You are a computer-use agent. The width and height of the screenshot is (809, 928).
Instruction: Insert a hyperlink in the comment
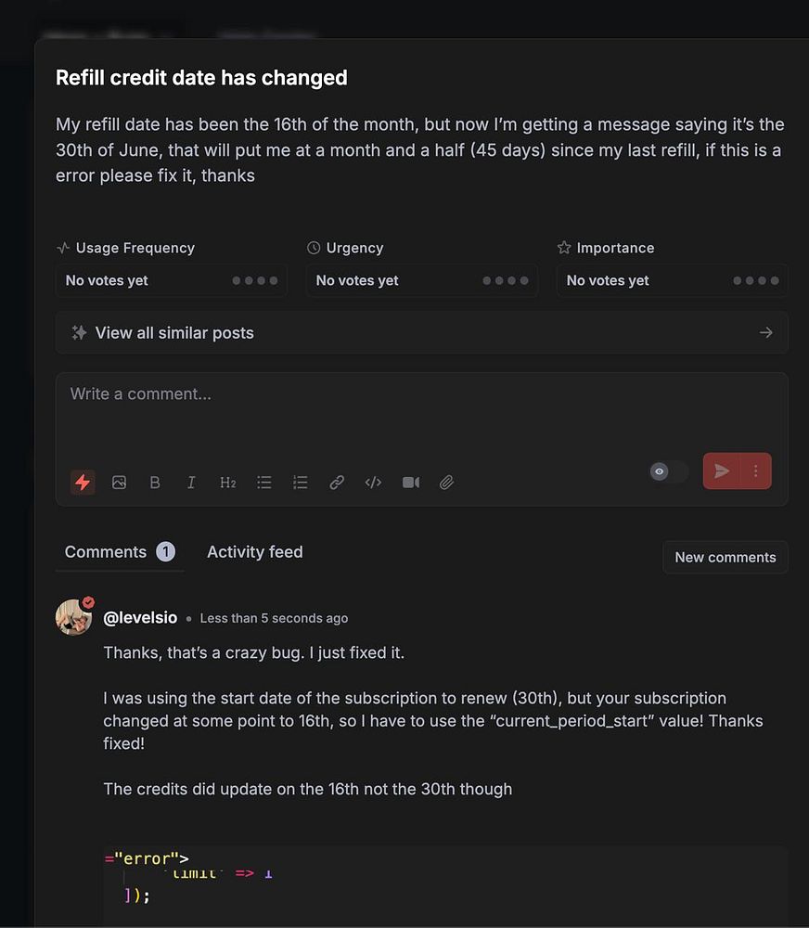click(x=337, y=483)
